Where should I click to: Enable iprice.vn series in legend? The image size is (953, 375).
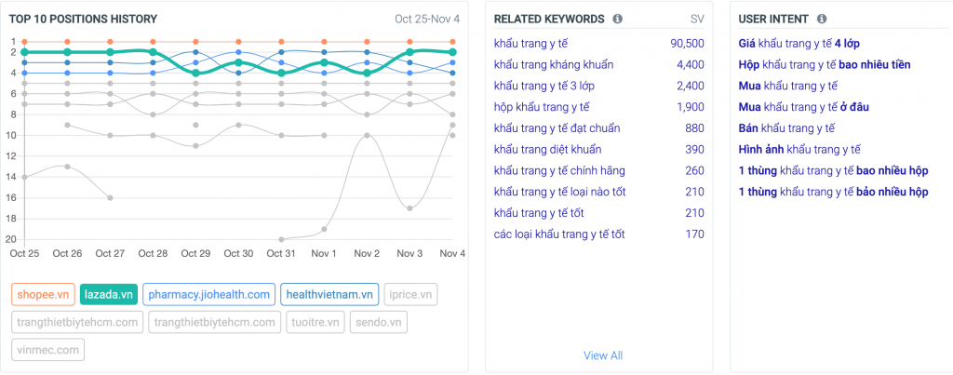pos(410,294)
